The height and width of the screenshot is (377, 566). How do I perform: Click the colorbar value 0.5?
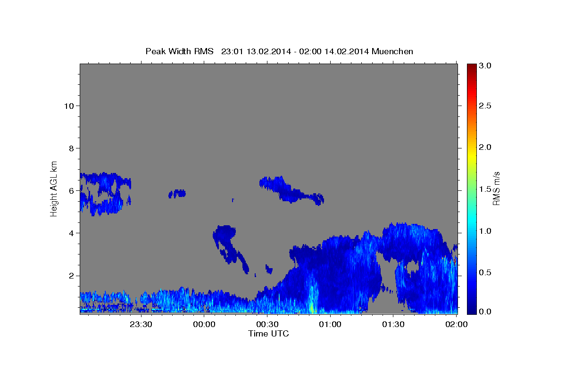486,272
